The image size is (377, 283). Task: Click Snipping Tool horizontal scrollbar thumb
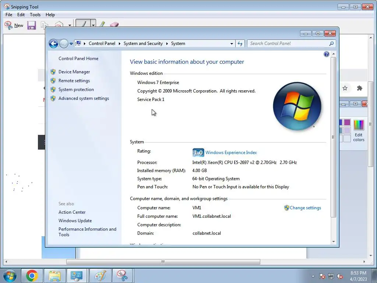pyautogui.click(x=163, y=262)
